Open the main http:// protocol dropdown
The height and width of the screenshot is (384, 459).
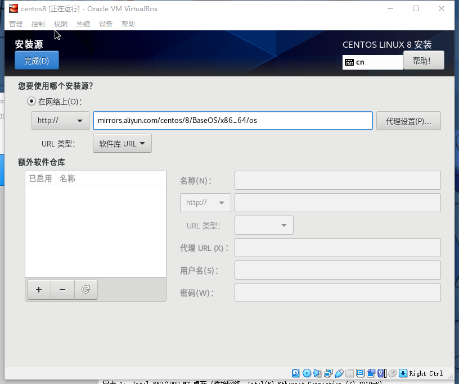(60, 121)
